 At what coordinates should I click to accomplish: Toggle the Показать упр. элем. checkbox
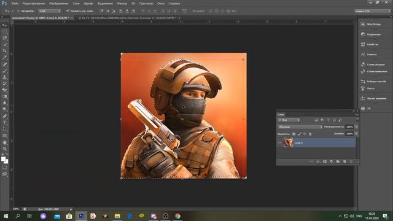[68, 11]
